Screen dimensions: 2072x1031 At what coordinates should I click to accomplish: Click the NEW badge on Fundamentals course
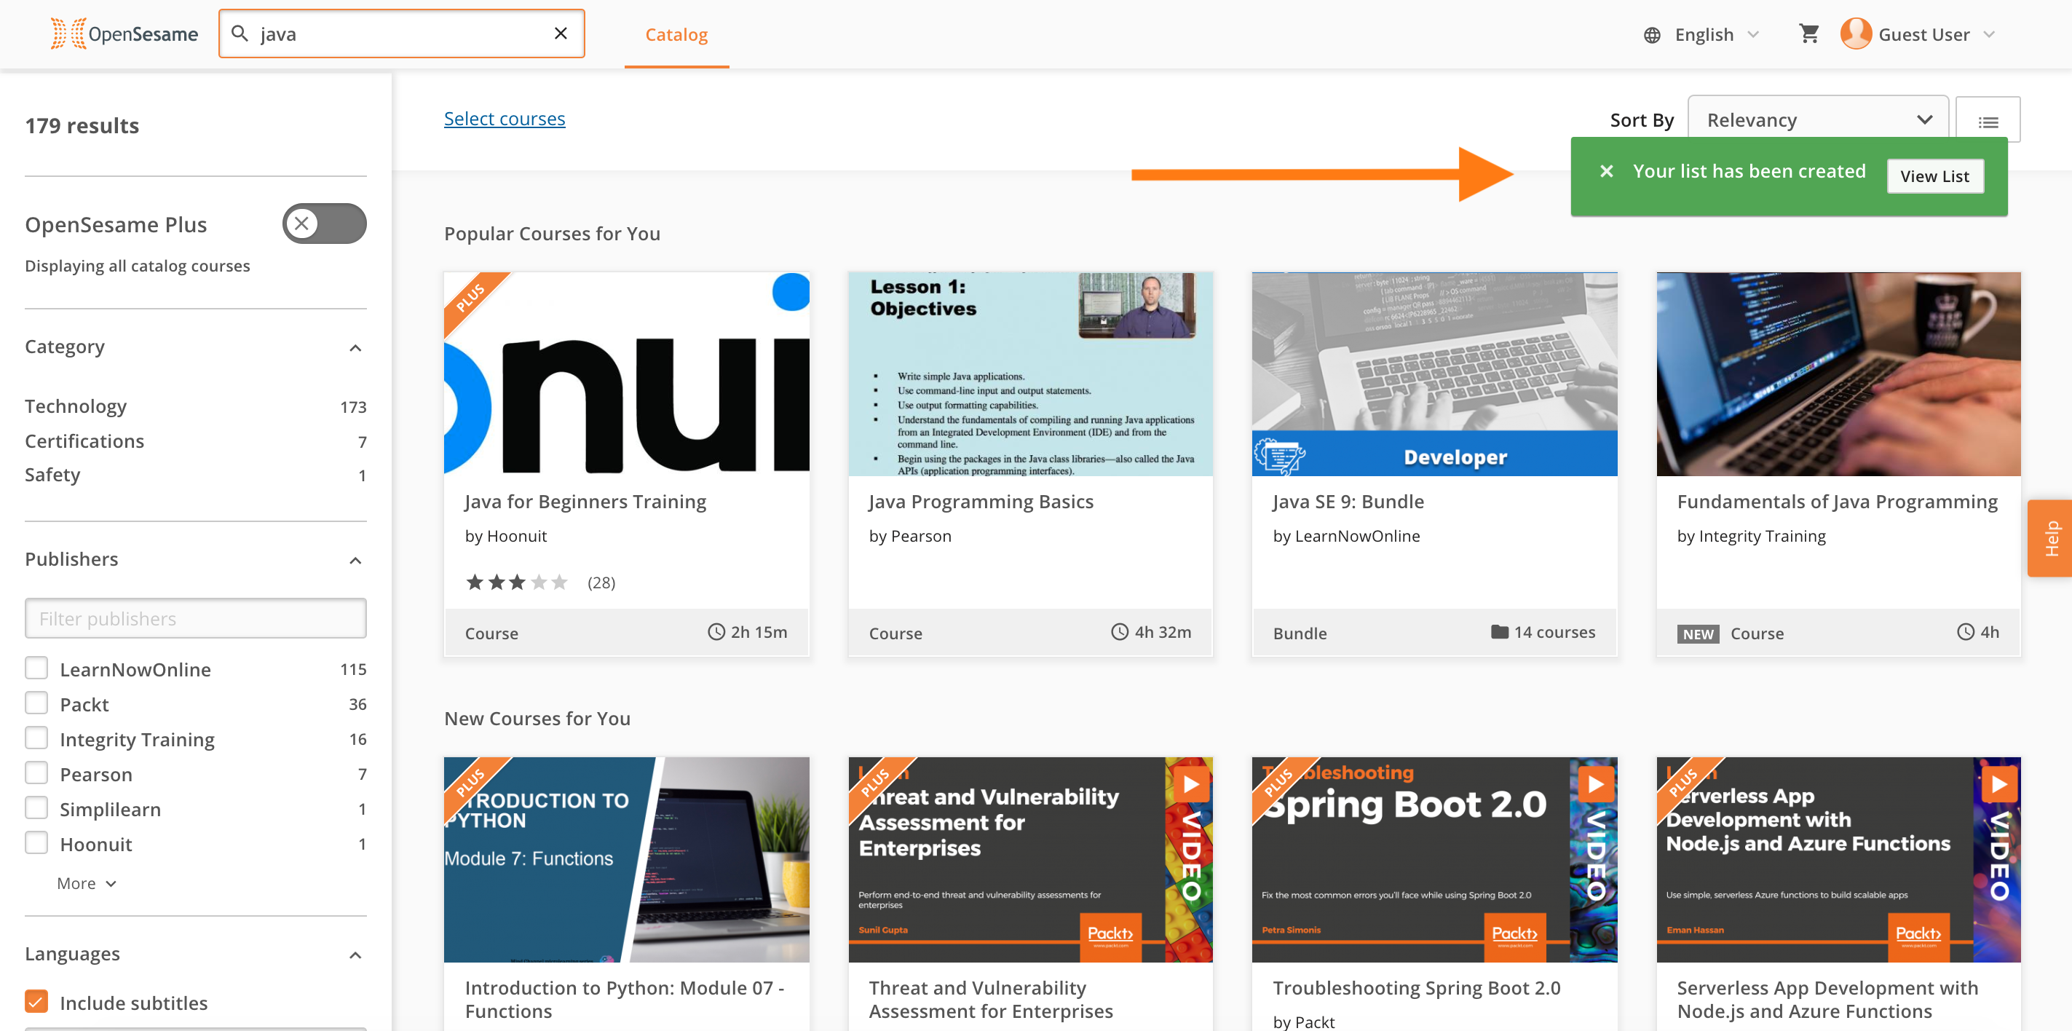tap(1698, 633)
